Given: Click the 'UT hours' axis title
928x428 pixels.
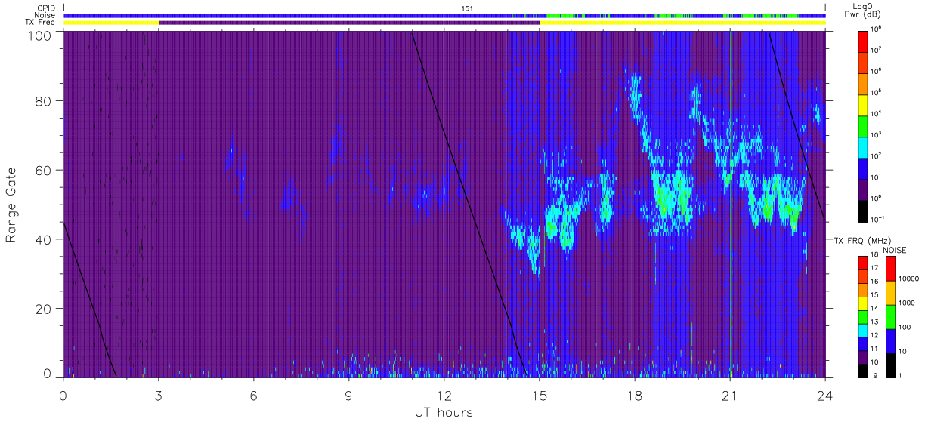Looking at the screenshot, I should (x=444, y=412).
